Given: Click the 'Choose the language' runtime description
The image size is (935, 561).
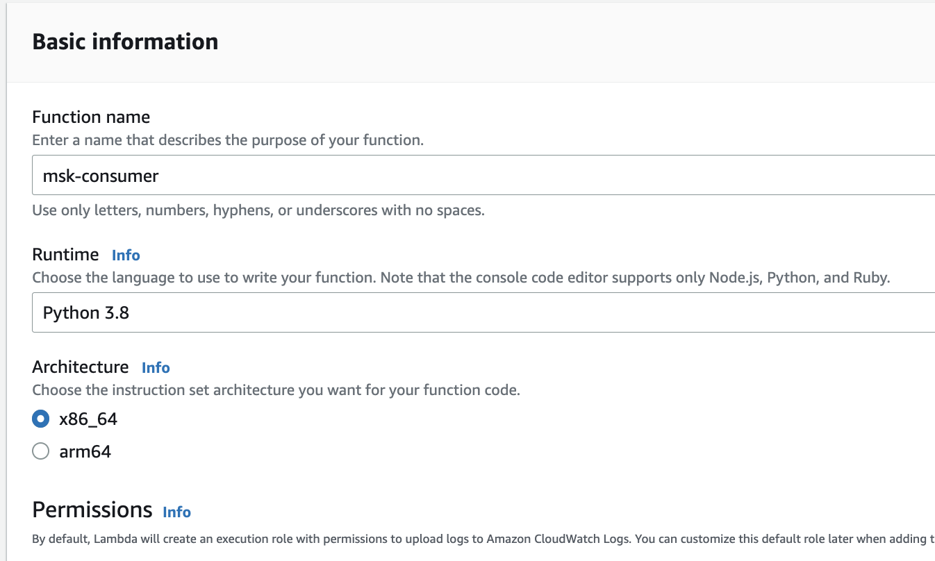Looking at the screenshot, I should point(461,278).
